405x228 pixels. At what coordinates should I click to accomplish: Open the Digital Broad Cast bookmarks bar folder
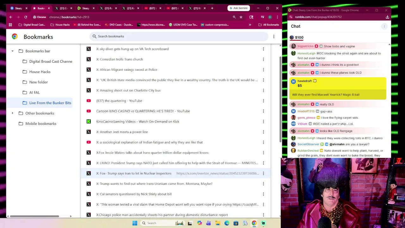click(32, 25)
